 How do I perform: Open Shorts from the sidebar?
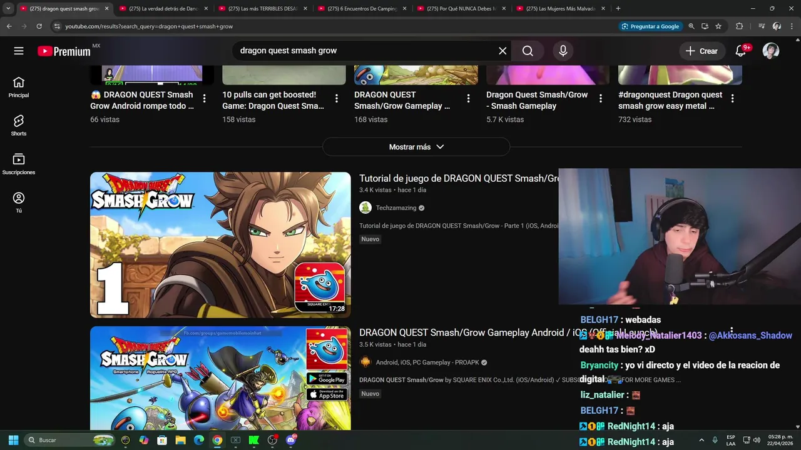click(19, 126)
